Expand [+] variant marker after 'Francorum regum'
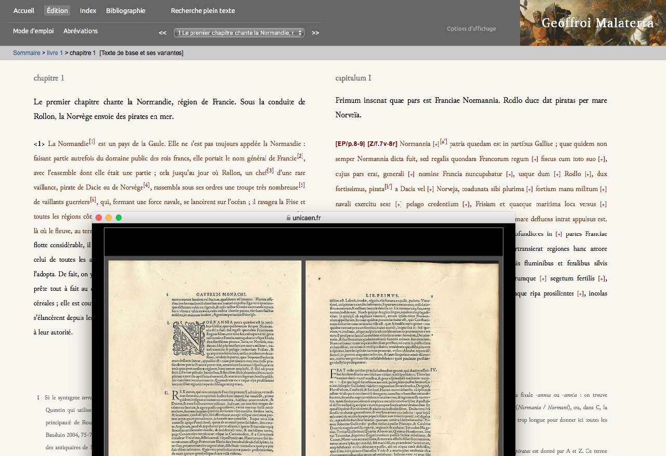Image resolution: width=666 pixels, height=456 pixels. (535, 159)
